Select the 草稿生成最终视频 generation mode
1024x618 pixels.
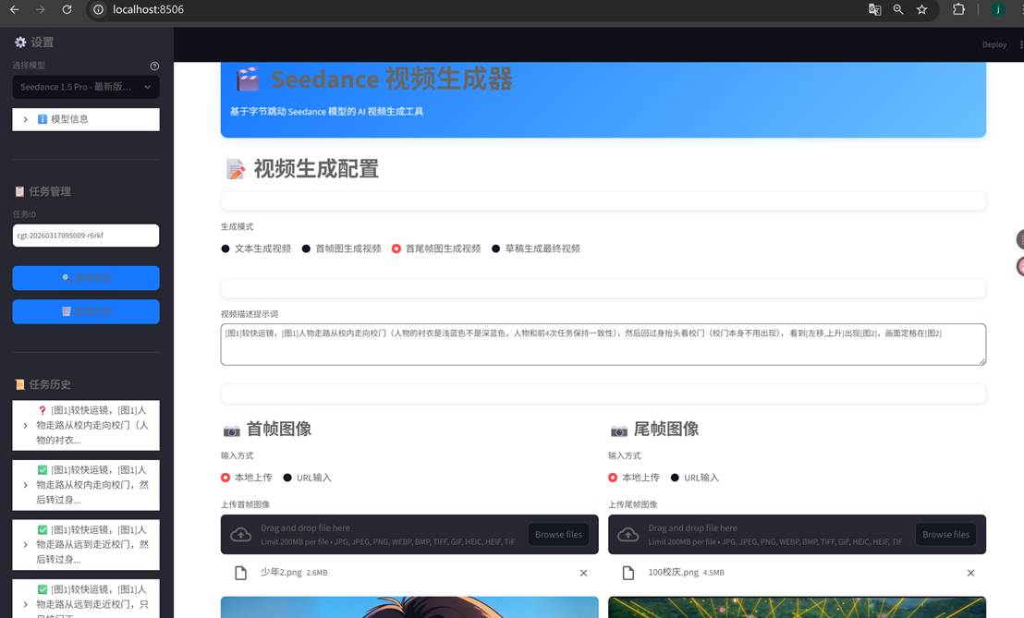click(536, 248)
